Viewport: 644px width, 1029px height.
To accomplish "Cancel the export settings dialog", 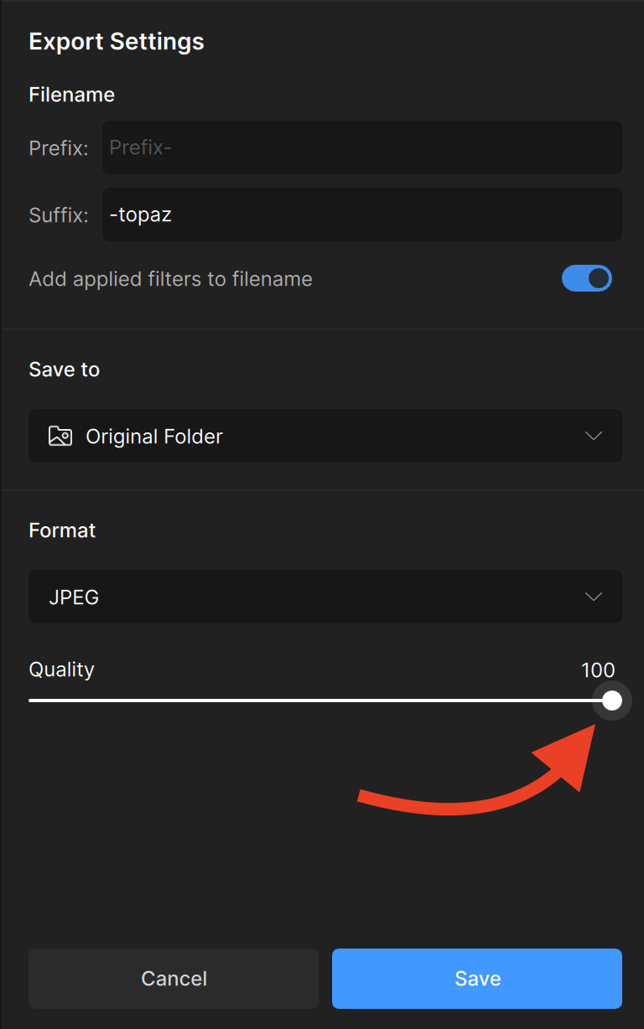I will pyautogui.click(x=174, y=979).
